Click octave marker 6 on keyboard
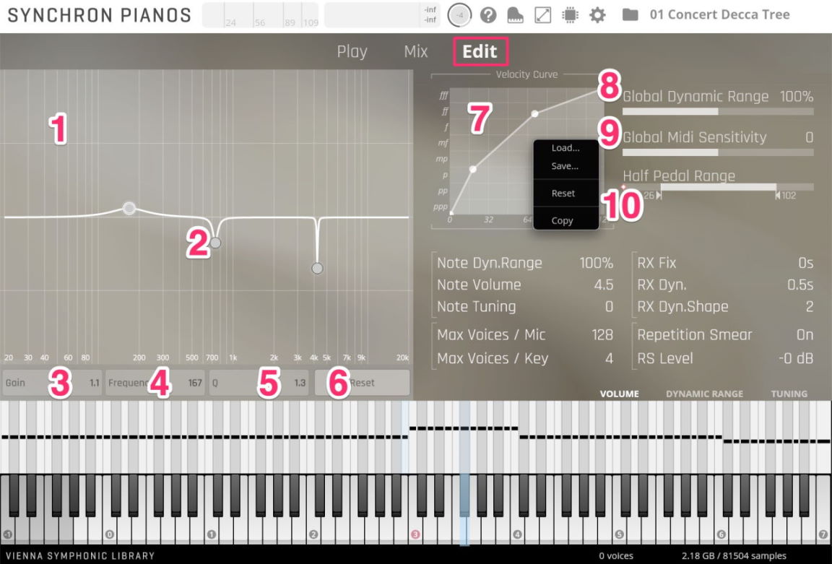The image size is (832, 564). [x=721, y=534]
